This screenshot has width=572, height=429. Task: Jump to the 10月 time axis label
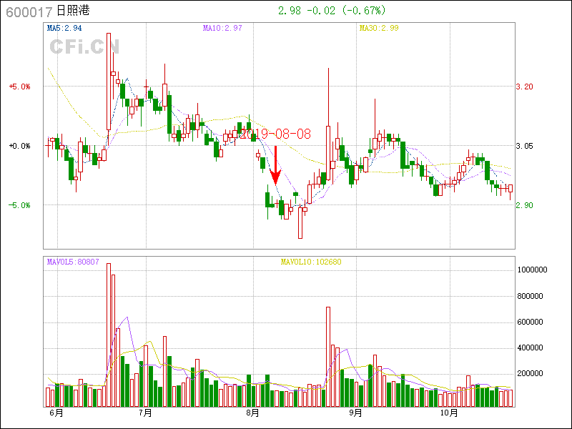(448, 413)
